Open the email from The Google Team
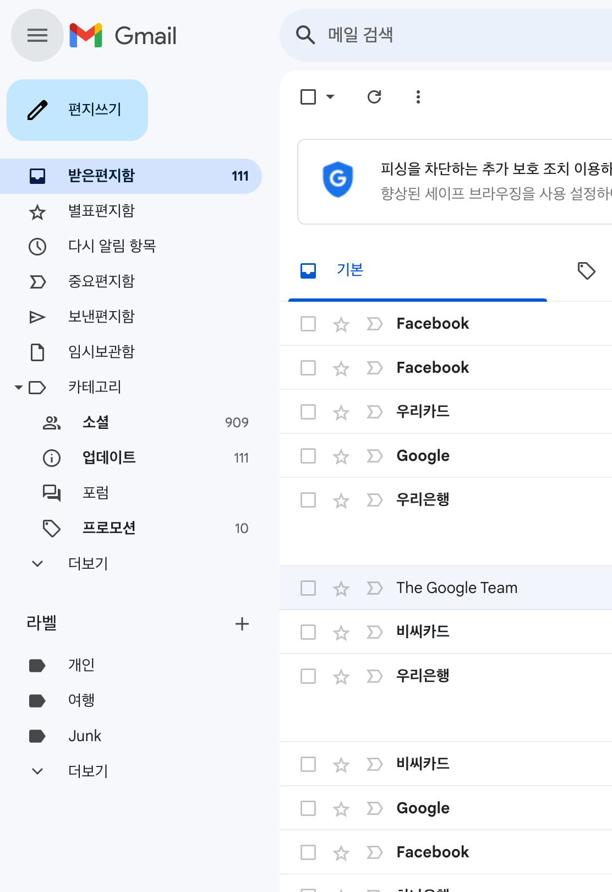Image resolution: width=612 pixels, height=892 pixels. point(446,588)
